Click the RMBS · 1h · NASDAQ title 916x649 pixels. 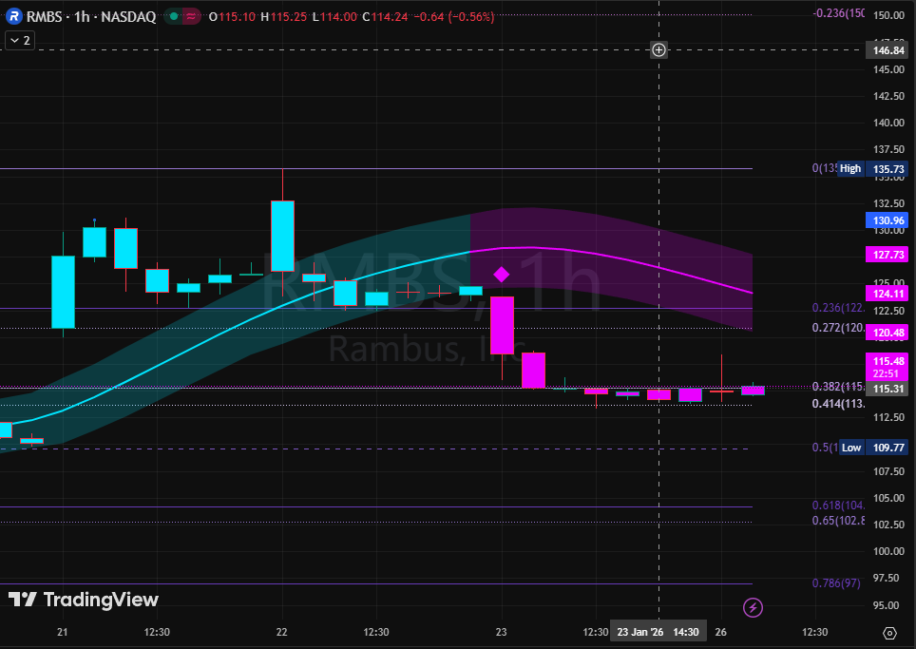click(x=91, y=16)
